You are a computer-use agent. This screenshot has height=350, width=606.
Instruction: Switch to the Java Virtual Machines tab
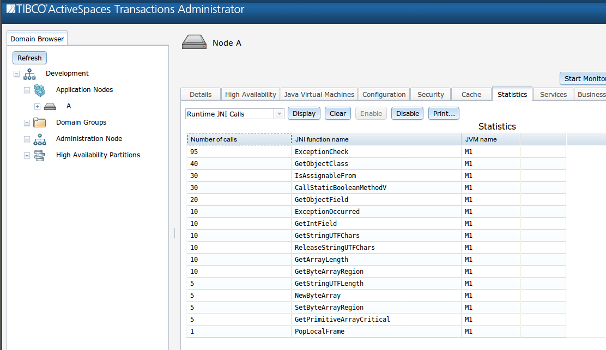coord(319,94)
